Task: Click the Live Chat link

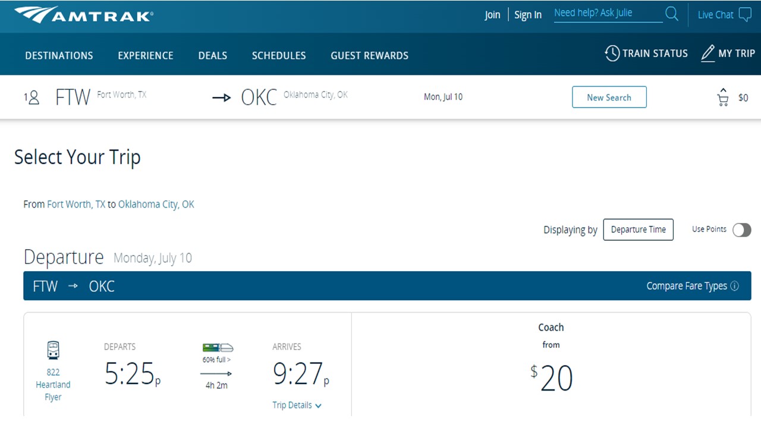Action: (715, 15)
